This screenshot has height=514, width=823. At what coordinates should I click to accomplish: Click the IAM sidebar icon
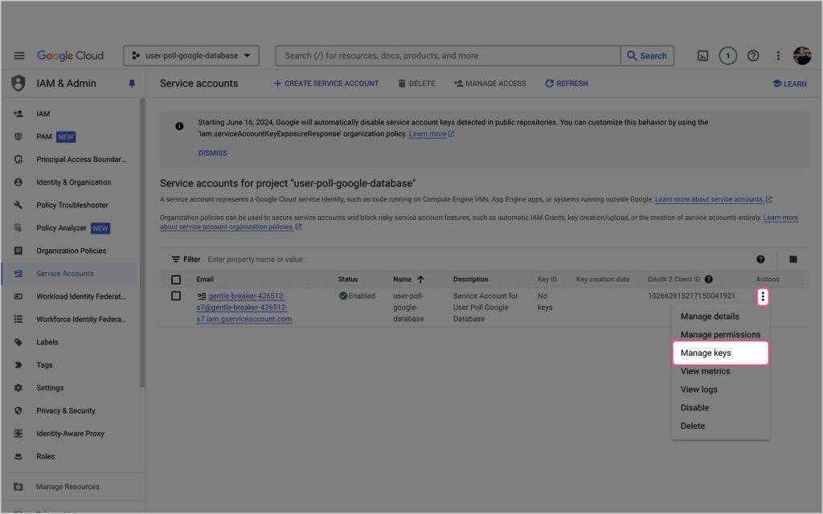pyautogui.click(x=18, y=114)
